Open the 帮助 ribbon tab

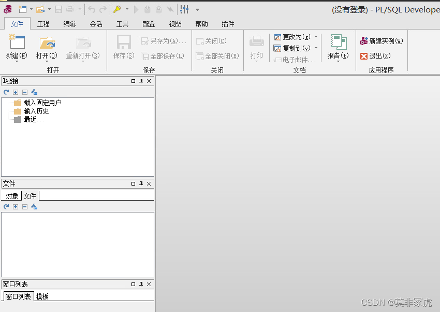point(201,24)
